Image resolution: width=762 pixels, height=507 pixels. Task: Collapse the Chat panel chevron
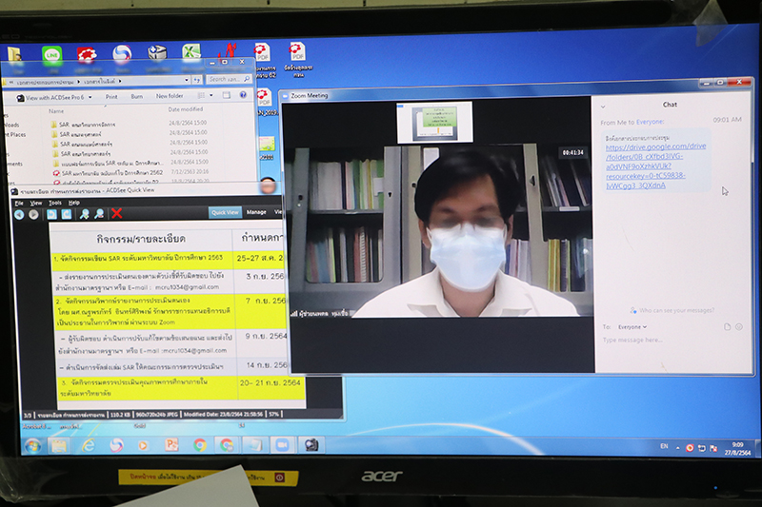pos(603,105)
